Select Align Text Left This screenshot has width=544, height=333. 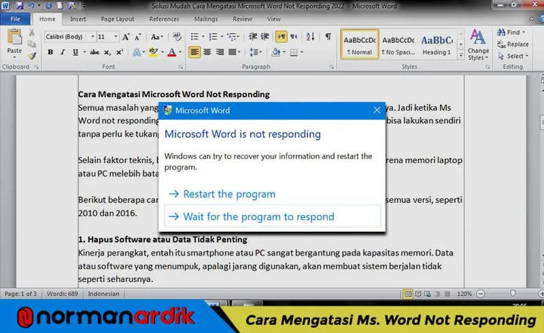[x=194, y=52]
